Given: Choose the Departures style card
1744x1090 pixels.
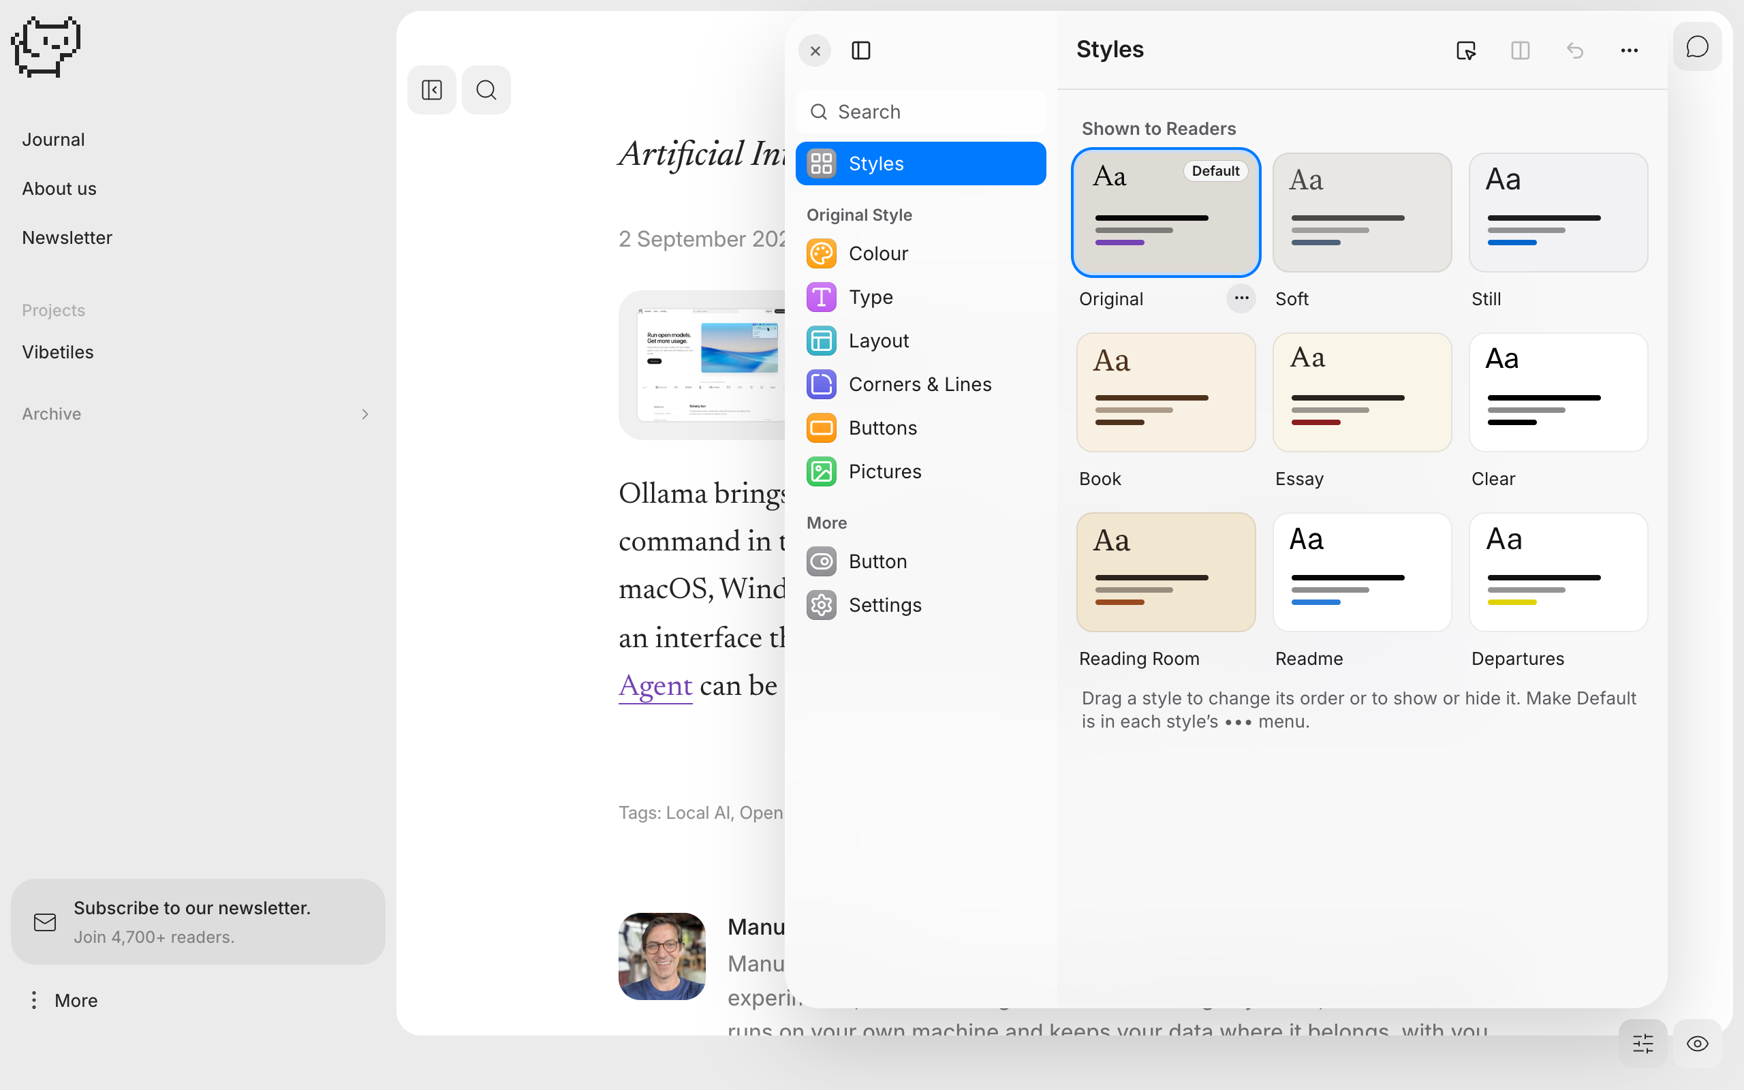Looking at the screenshot, I should [1558, 572].
